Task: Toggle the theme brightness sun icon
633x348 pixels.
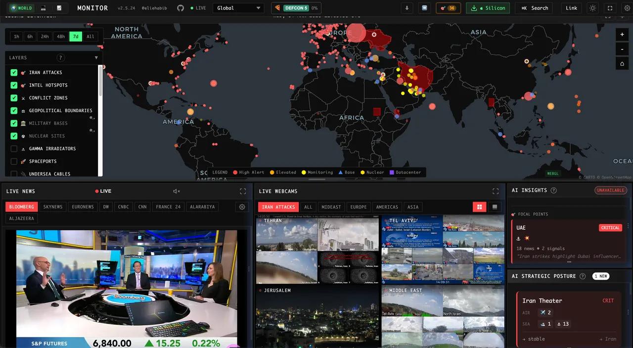Action: click(x=592, y=7)
